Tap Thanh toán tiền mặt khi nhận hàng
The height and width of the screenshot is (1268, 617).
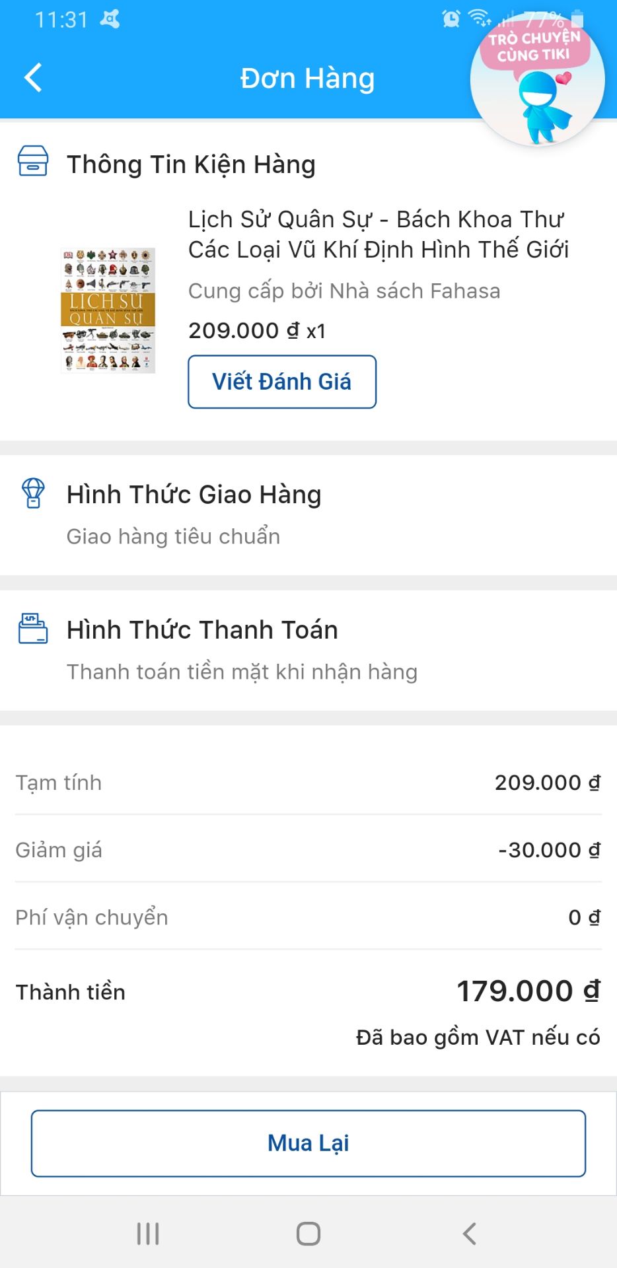tap(242, 672)
